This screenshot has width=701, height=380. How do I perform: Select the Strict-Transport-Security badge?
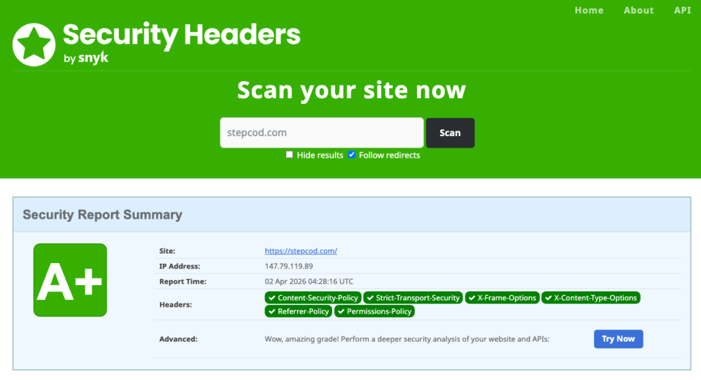[413, 298]
